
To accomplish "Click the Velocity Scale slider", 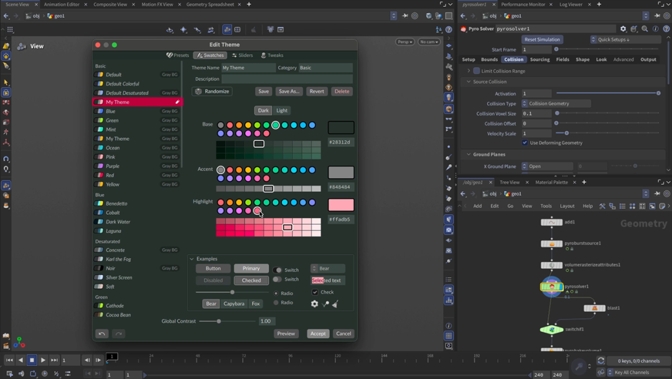I will [607, 133].
